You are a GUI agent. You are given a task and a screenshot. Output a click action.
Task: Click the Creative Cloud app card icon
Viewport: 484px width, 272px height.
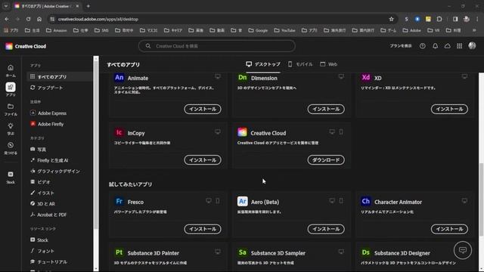(242, 132)
